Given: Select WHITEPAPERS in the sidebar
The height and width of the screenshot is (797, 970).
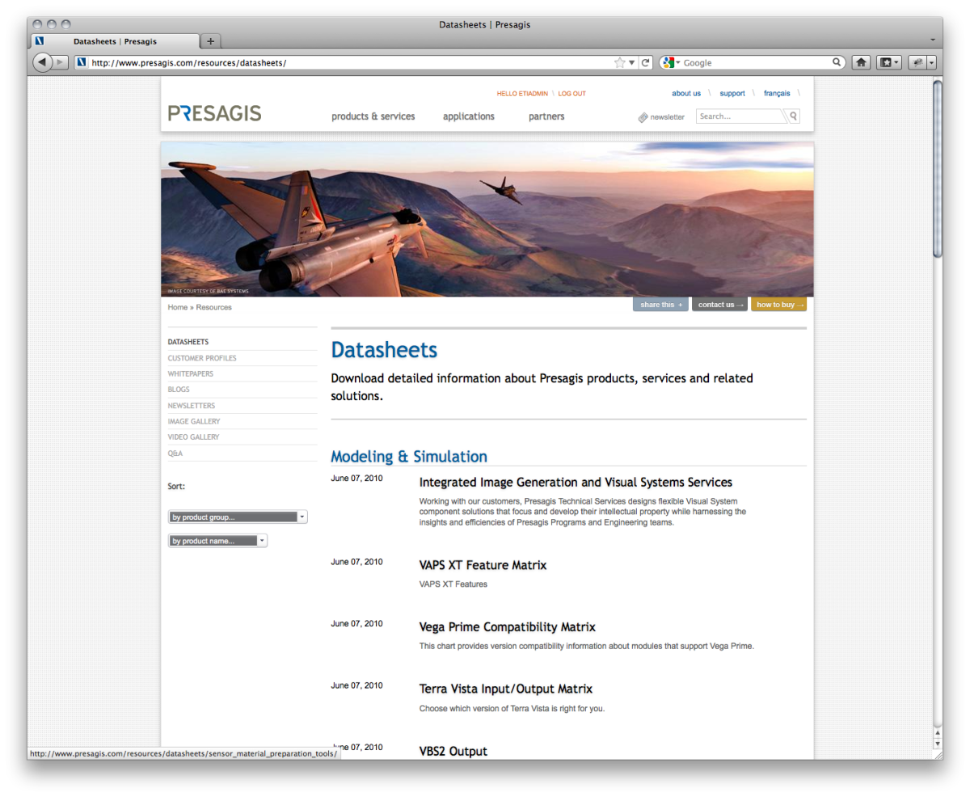Looking at the screenshot, I should click(x=191, y=374).
